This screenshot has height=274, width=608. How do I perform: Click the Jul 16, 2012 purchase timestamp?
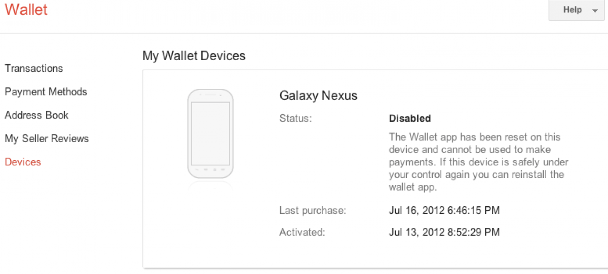444,210
